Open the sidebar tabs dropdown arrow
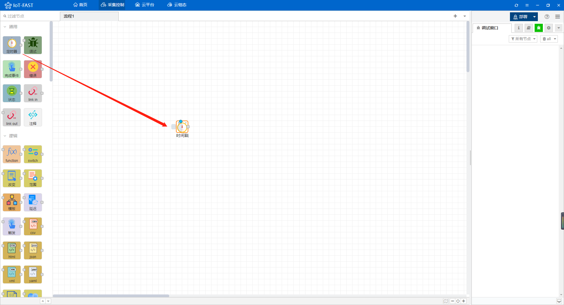The height and width of the screenshot is (305, 564). (559, 28)
